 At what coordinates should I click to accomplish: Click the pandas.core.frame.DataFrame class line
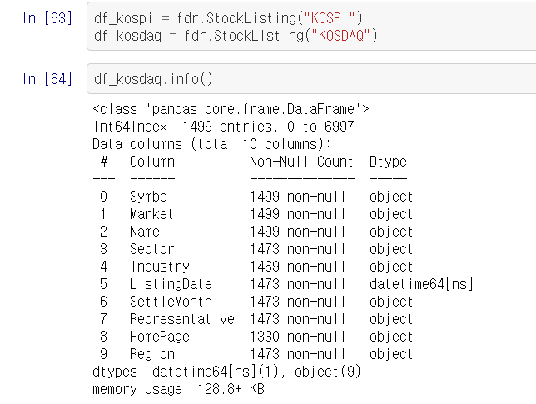tap(231, 109)
